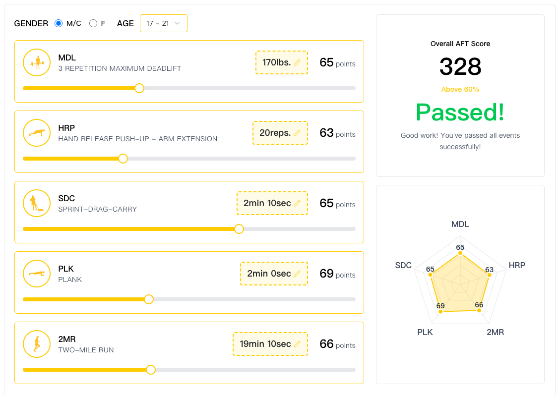
Task: Click the plank event icon
Action: point(37,274)
